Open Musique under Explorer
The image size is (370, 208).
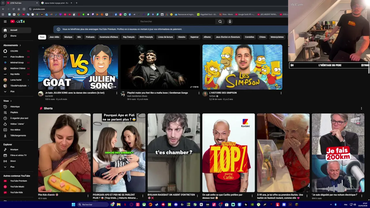17,150
